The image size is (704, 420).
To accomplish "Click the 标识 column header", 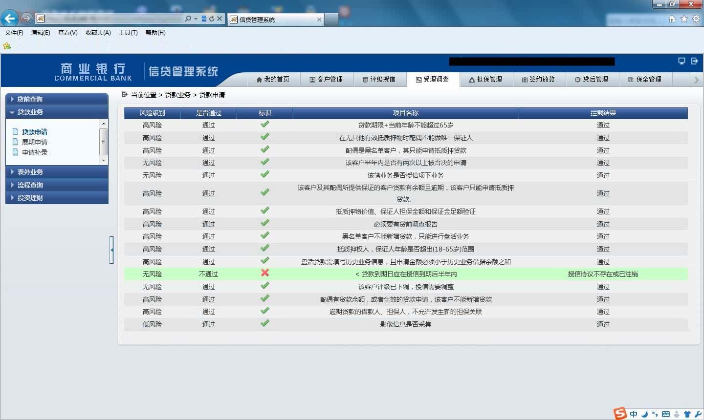I will 265,113.
